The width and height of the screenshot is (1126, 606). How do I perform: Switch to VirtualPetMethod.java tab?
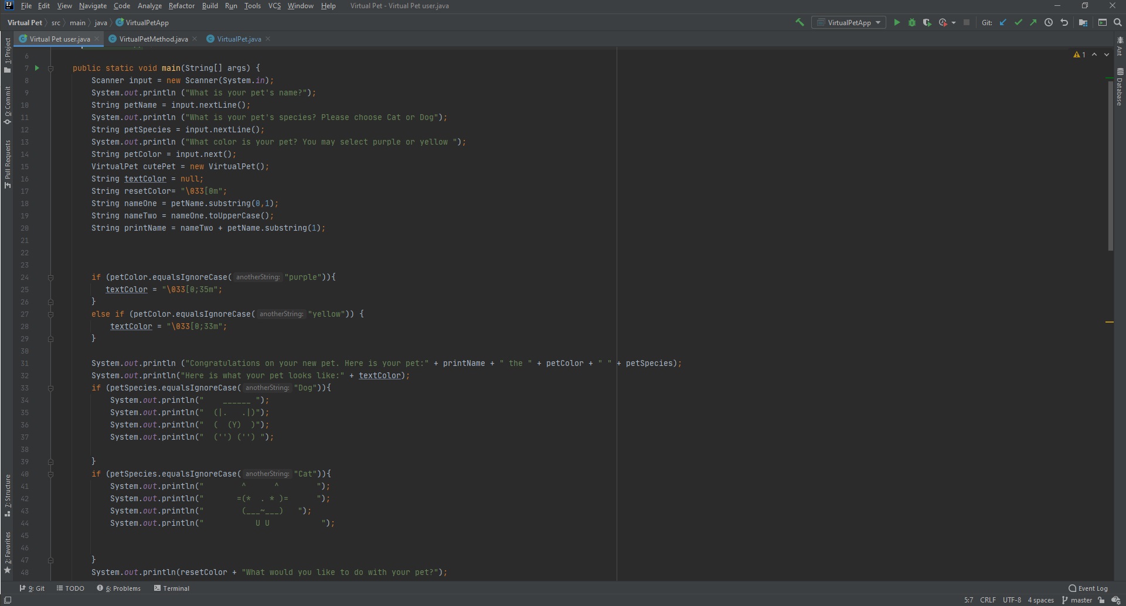pyautogui.click(x=154, y=39)
